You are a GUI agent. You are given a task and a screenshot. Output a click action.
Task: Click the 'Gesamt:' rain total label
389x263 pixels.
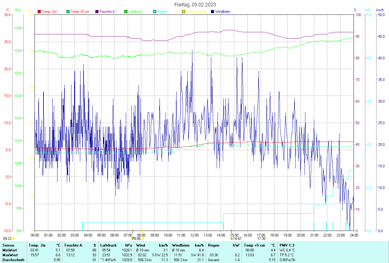(214, 260)
